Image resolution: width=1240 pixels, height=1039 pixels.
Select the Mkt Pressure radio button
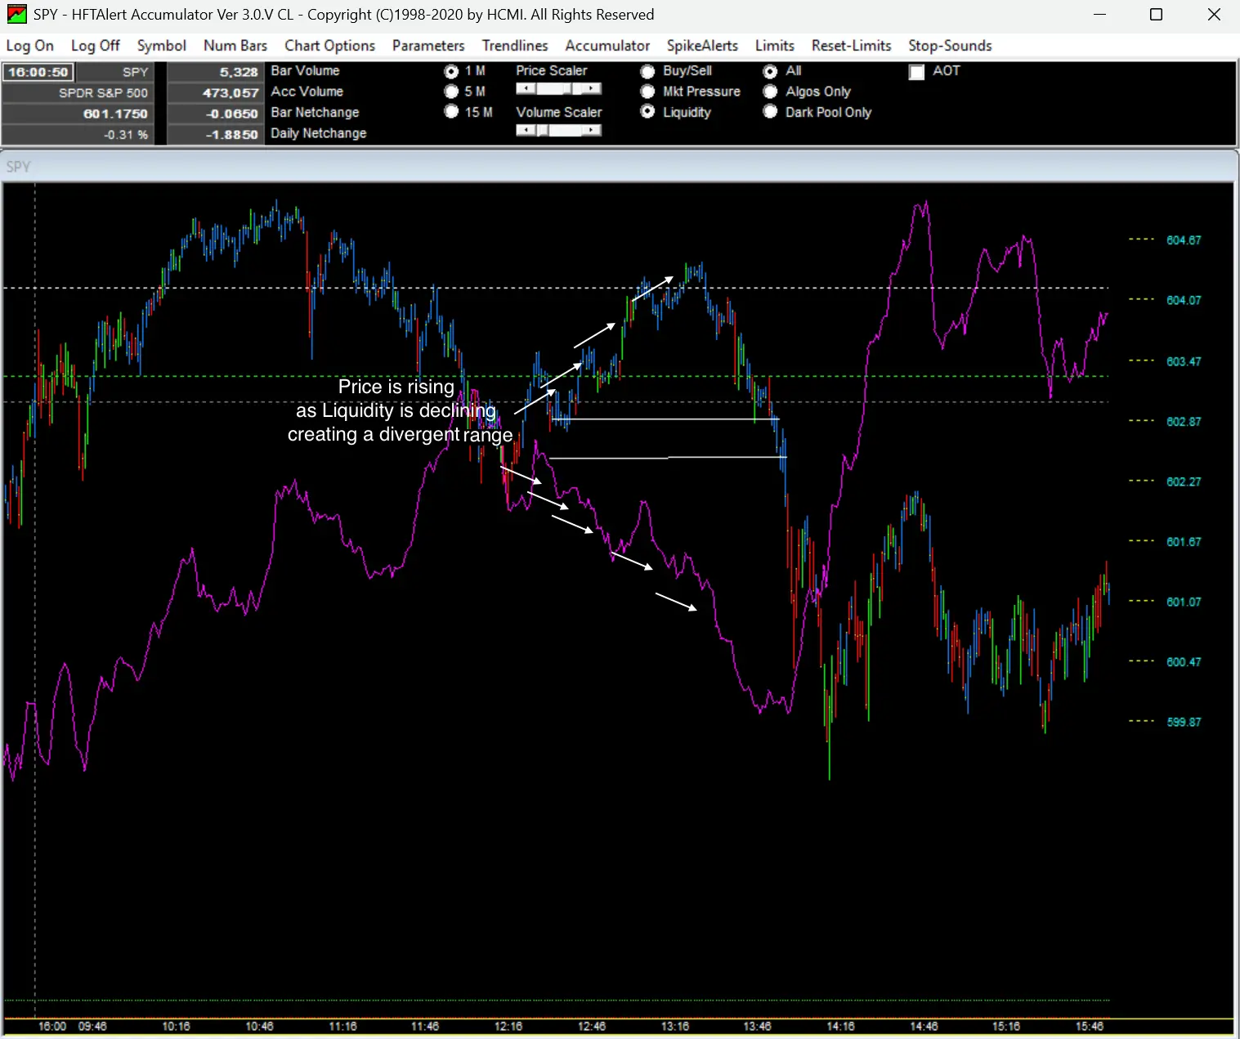(x=647, y=92)
